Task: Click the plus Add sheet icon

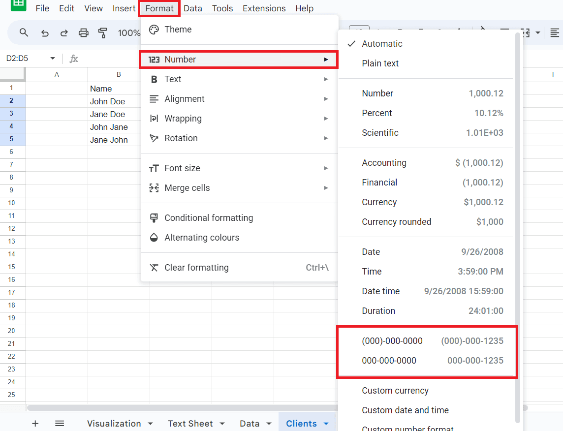Action: 35,424
